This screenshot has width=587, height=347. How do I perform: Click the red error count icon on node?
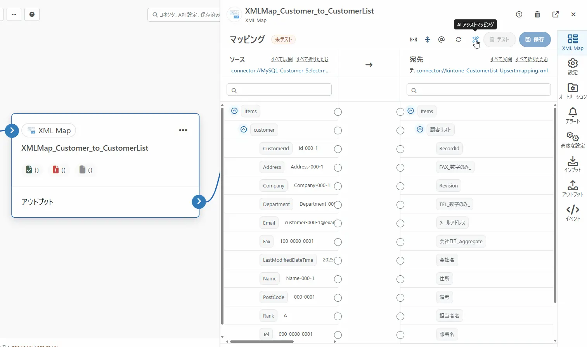tap(55, 170)
